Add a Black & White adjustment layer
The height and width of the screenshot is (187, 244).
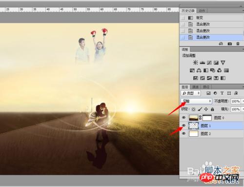coord(206,70)
